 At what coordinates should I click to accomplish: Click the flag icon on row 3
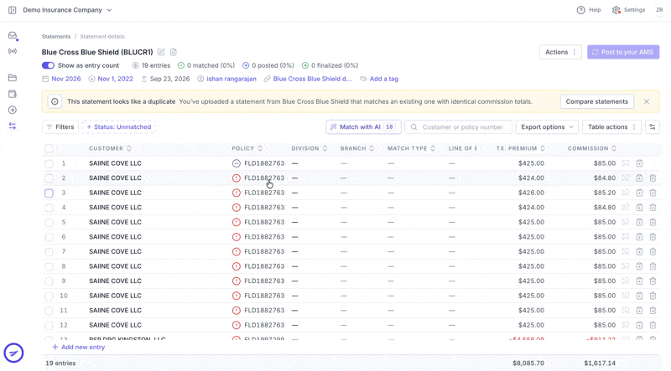point(626,193)
